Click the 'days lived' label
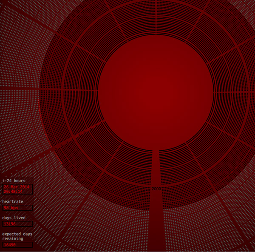Image resolution: width=255 pixels, height=252 pixels. [x=14, y=218]
